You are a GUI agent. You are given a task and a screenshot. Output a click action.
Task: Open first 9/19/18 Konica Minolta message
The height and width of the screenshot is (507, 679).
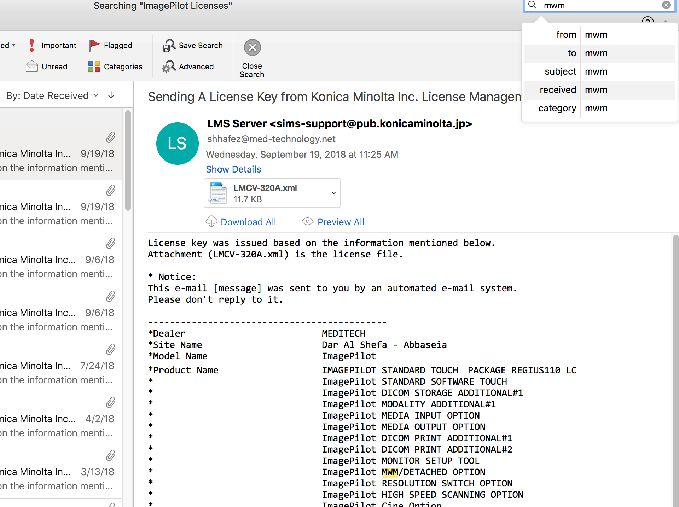click(x=61, y=154)
